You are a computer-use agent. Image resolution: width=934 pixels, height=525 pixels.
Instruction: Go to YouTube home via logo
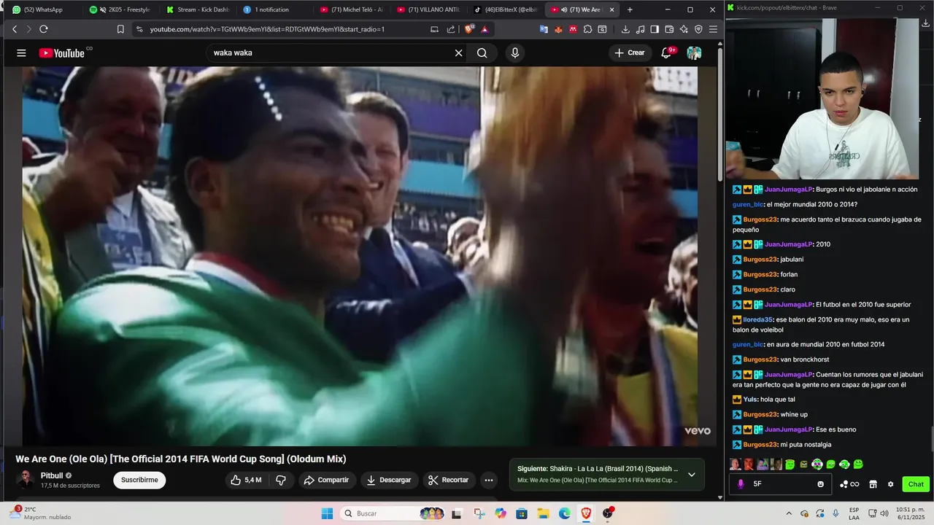tap(62, 52)
